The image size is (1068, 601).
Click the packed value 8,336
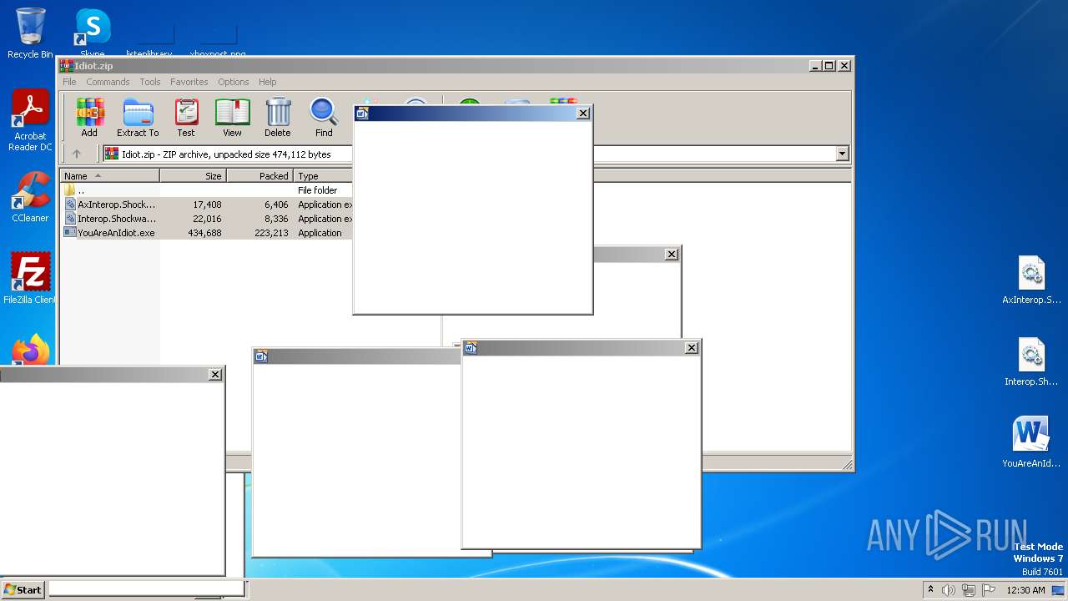(x=276, y=219)
